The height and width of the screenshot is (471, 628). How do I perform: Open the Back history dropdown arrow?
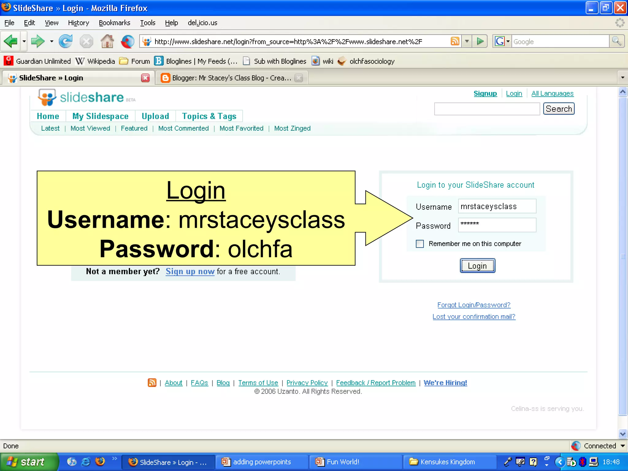24,41
